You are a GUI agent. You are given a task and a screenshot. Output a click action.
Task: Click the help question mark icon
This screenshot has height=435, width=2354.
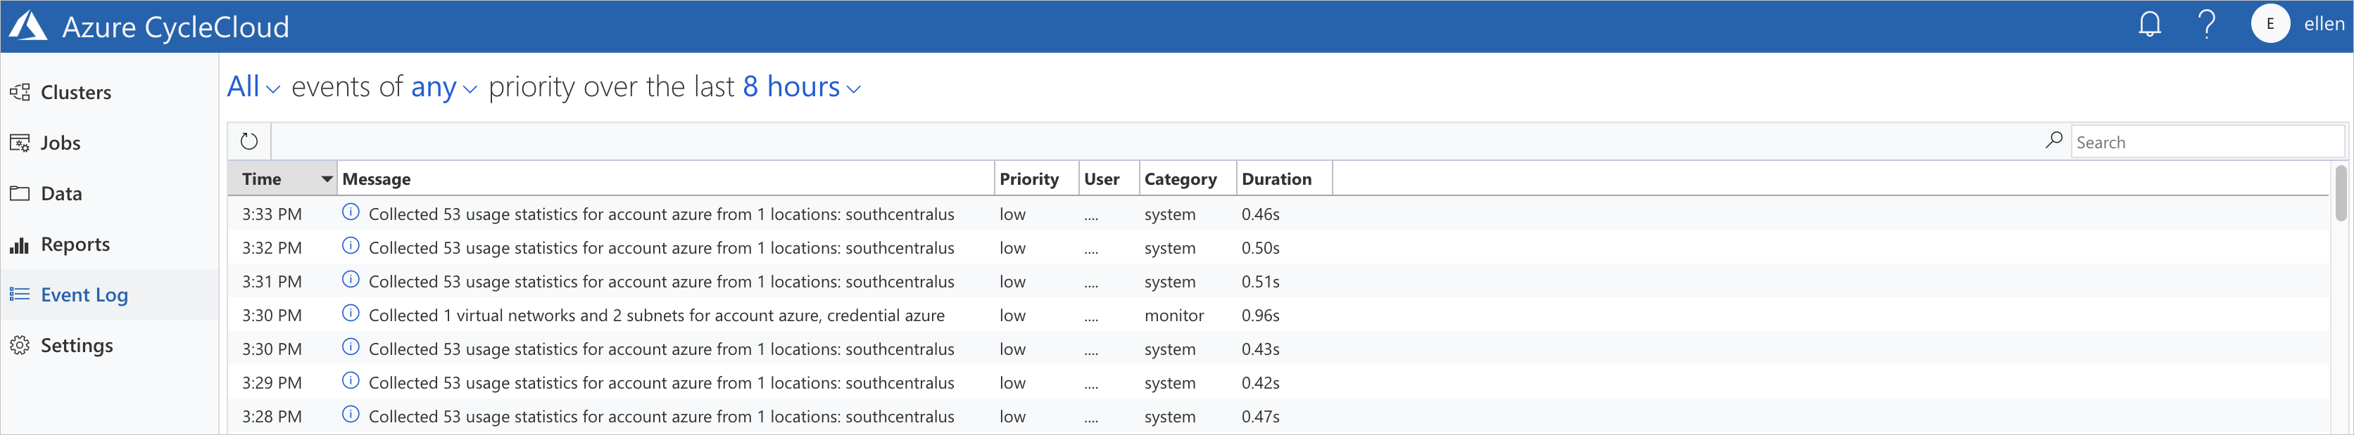pos(2206,25)
